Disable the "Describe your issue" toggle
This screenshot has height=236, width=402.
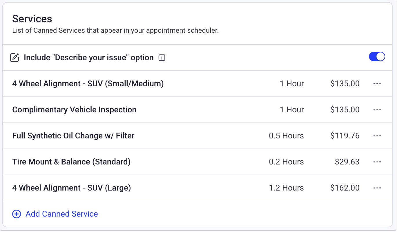(377, 56)
